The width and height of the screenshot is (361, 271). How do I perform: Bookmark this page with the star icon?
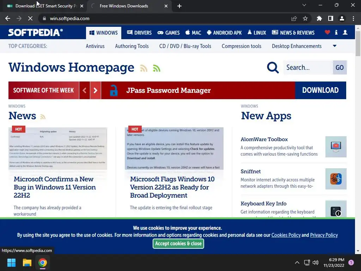pos(305,18)
